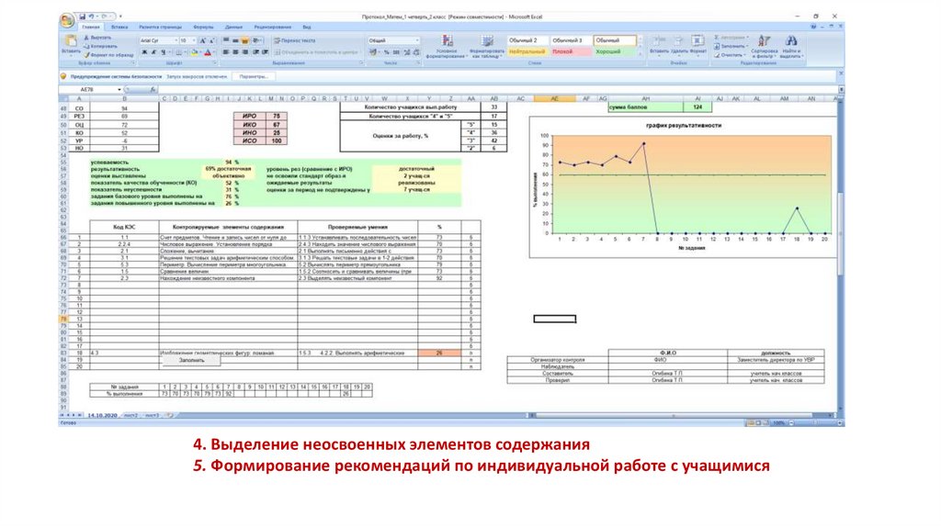Toggle underline Ч formatting
Screen dimensions: 941x527
(163, 52)
